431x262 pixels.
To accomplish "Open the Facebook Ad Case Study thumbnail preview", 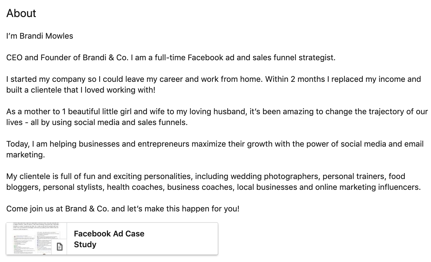I will pyautogui.click(x=36, y=239).
